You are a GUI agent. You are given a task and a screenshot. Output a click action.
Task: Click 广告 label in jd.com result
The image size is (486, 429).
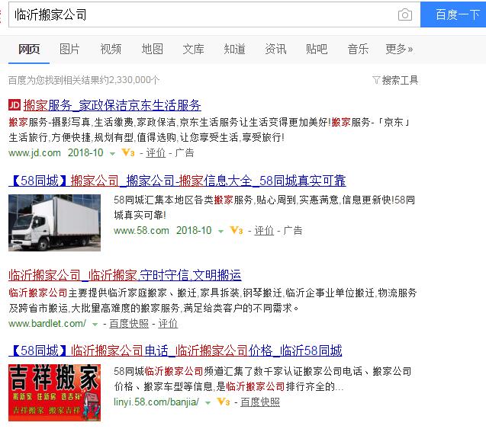tap(185, 153)
